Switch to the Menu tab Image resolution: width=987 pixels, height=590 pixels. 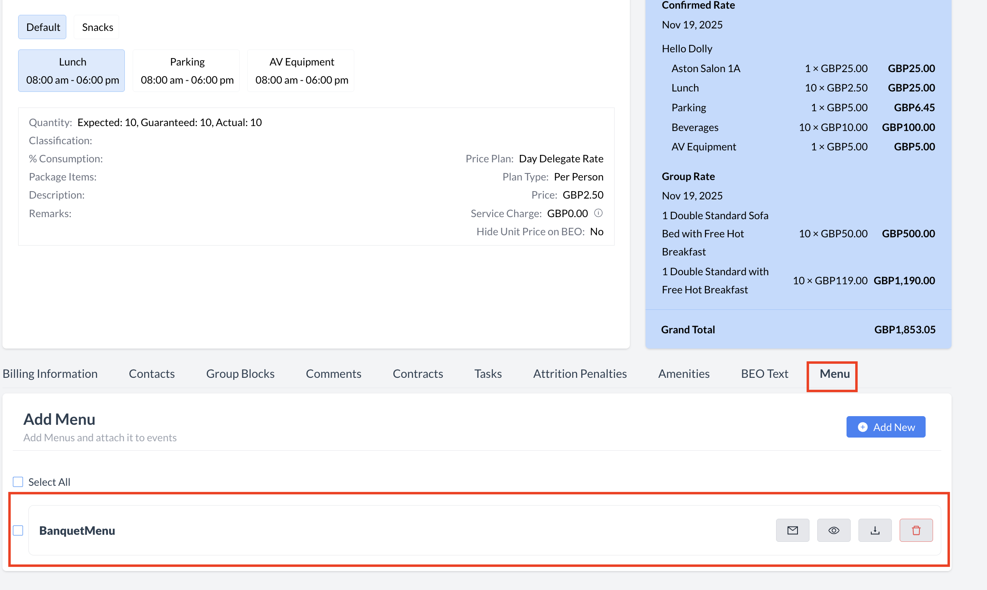coord(834,374)
